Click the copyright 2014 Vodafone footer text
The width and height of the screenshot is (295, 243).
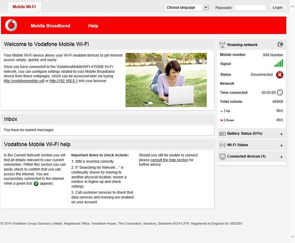[121, 224]
